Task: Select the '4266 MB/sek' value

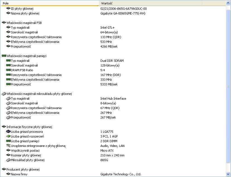Action: pos(109,46)
